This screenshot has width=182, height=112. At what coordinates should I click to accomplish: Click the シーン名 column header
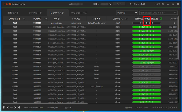click(x=76, y=19)
